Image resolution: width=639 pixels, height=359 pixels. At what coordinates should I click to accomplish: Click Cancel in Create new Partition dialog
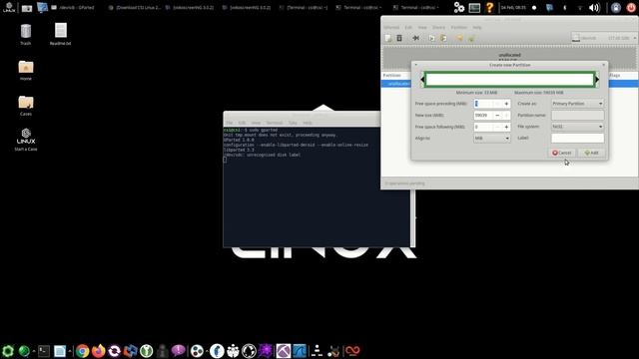tap(561, 153)
